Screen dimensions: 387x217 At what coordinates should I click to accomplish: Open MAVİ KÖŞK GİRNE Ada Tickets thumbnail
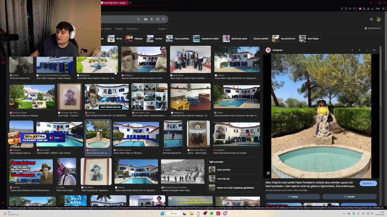click(x=60, y=134)
